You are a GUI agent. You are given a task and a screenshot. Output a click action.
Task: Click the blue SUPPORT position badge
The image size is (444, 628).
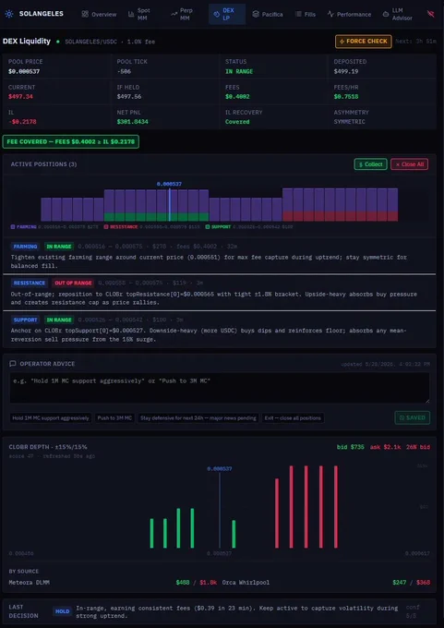[x=25, y=320]
